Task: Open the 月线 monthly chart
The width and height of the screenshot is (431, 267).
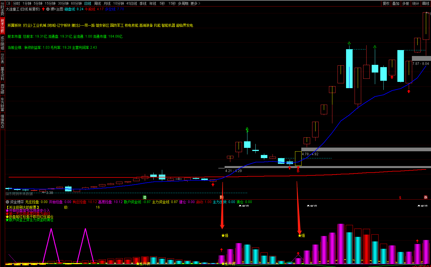Action: coord(107,3)
